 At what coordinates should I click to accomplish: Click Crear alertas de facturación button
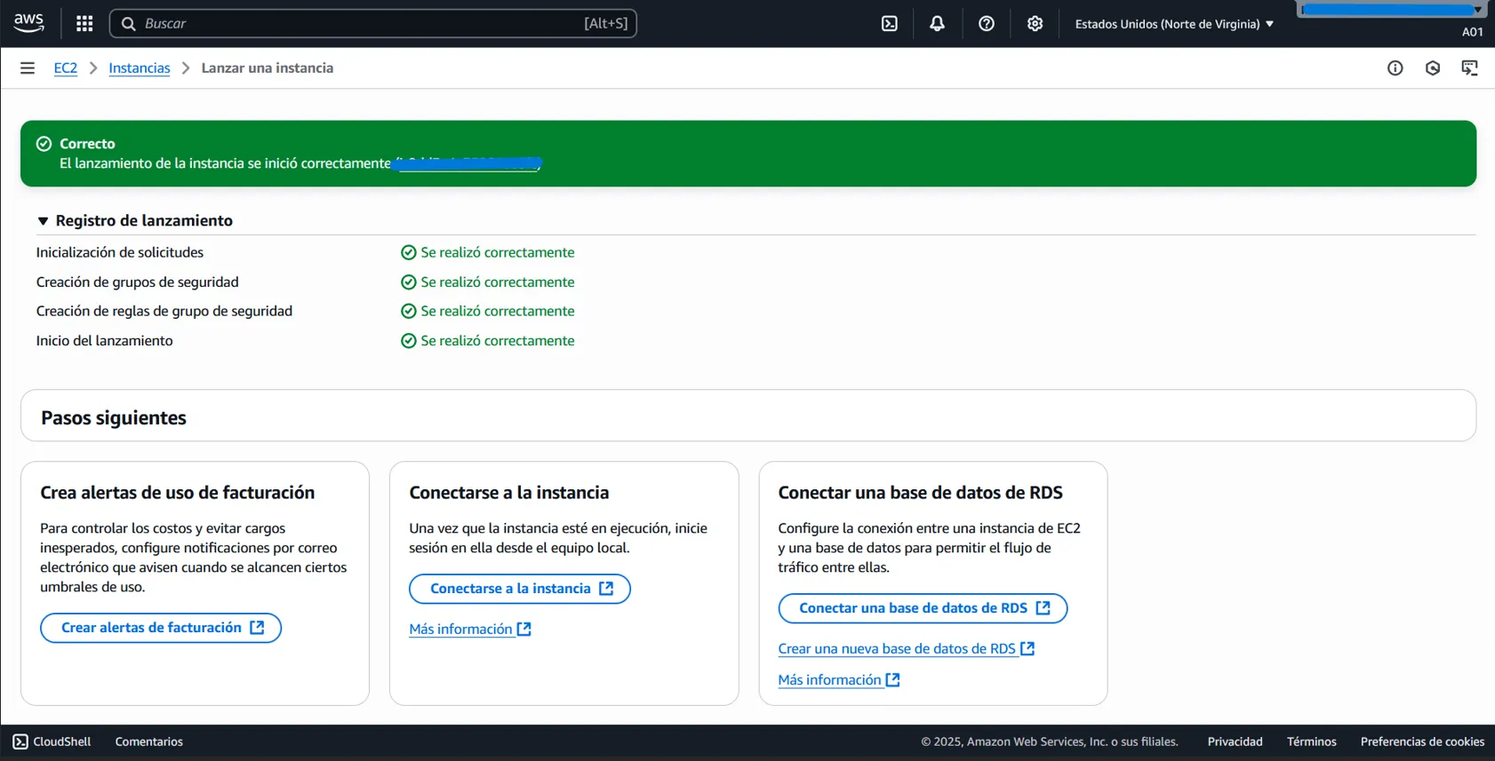[x=161, y=628]
